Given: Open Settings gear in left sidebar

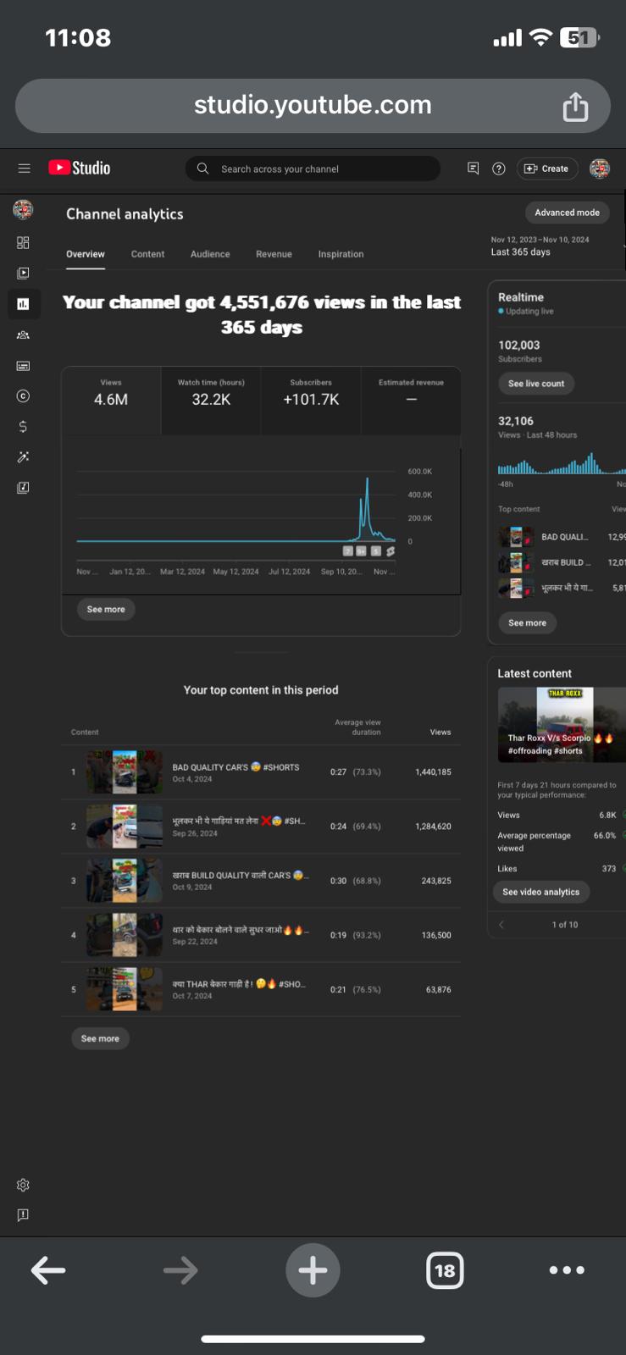Looking at the screenshot, I should pyautogui.click(x=23, y=1185).
